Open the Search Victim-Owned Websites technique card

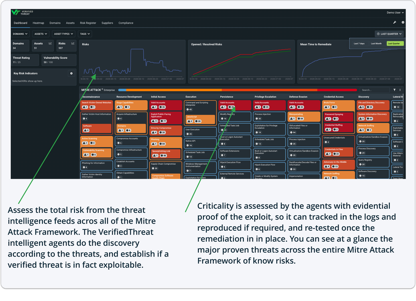pyautogui.click(x=97, y=105)
